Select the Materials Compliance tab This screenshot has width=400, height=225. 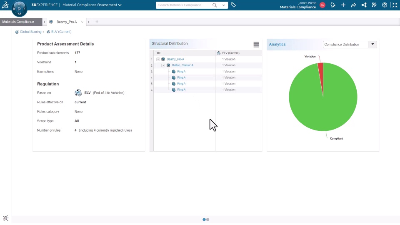point(21,22)
